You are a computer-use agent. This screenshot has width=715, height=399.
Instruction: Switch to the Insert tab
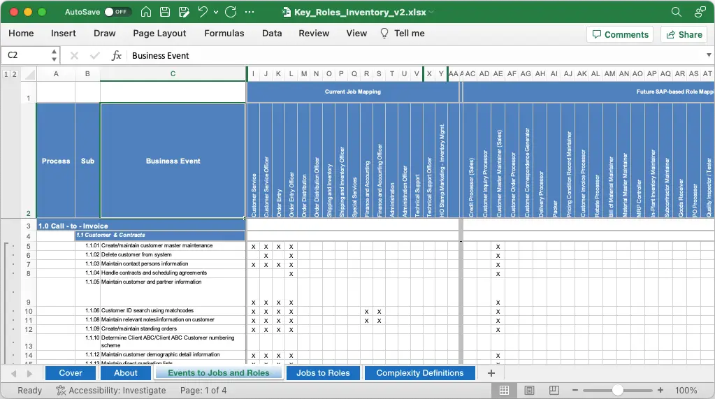tap(64, 34)
